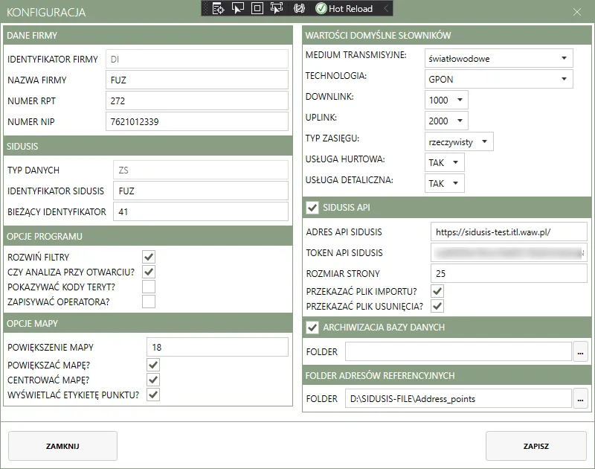Click binding failures icon in debug toolbar
Screen dimensions: 595x469
point(299,8)
